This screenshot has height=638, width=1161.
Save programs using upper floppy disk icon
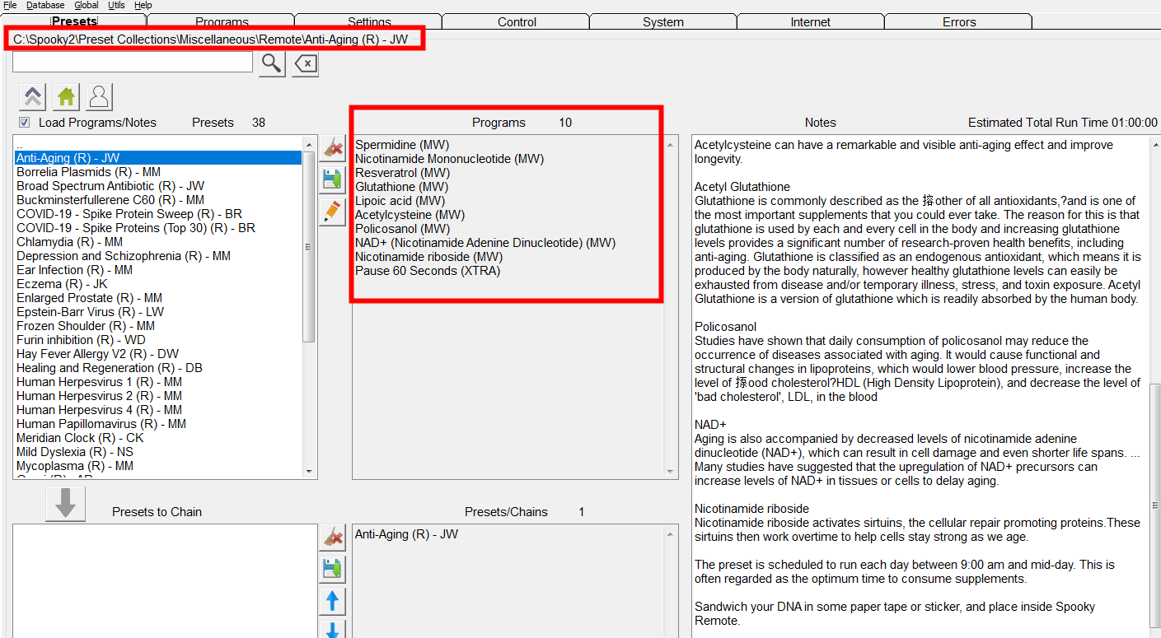(x=332, y=179)
